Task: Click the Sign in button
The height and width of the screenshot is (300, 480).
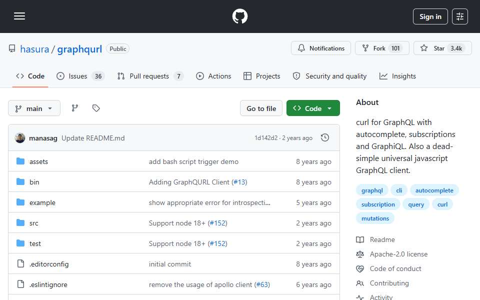Action: [x=430, y=16]
